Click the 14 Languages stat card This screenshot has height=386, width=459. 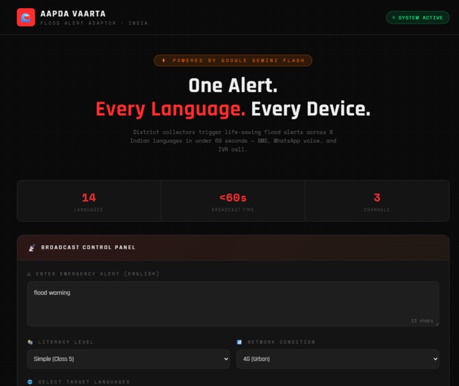click(x=89, y=201)
